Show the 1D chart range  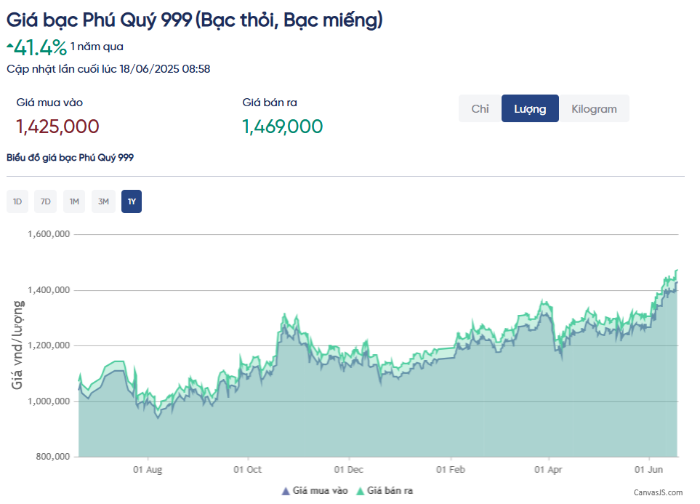click(x=17, y=201)
